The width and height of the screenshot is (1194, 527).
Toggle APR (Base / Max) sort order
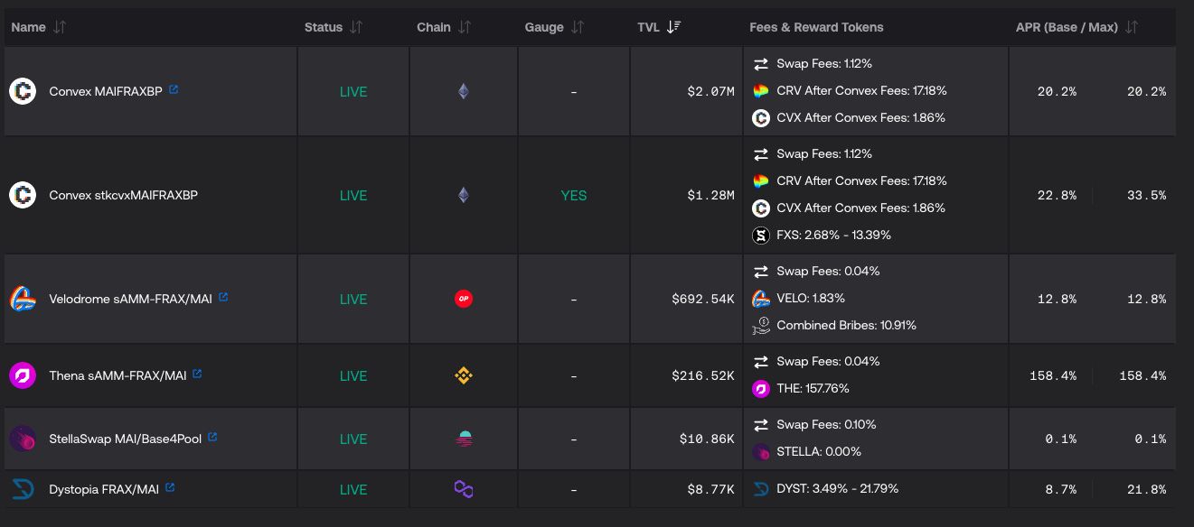[1132, 27]
